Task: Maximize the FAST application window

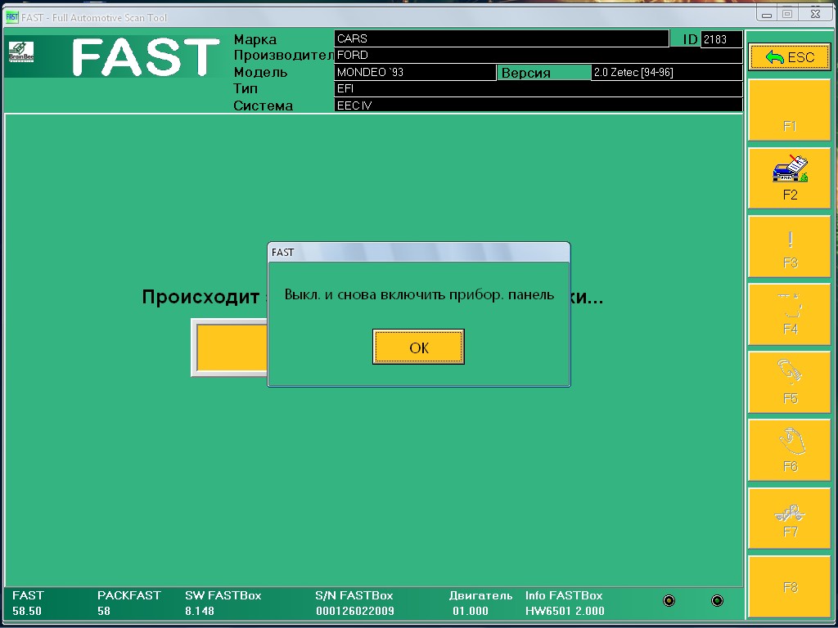Action: click(x=786, y=15)
